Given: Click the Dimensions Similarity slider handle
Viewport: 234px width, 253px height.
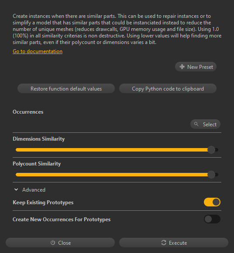Looking at the screenshot, I should (x=211, y=150).
